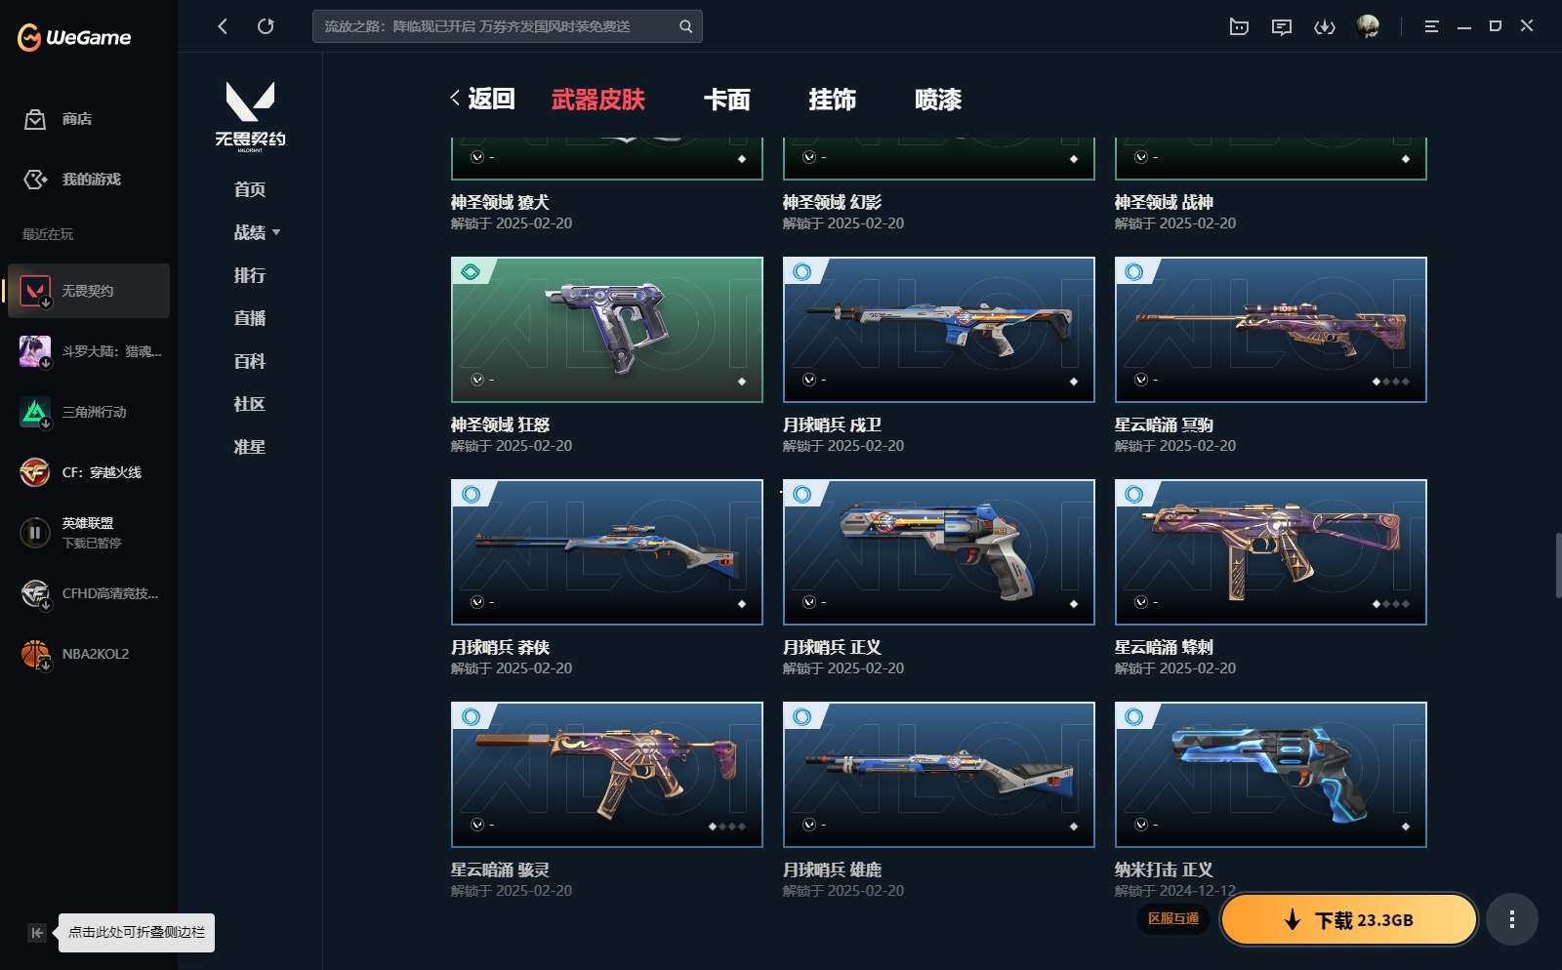Expand chevron on 月球哨兵 戍卫 skin card
The height and width of the screenshot is (970, 1562).
click(x=809, y=380)
